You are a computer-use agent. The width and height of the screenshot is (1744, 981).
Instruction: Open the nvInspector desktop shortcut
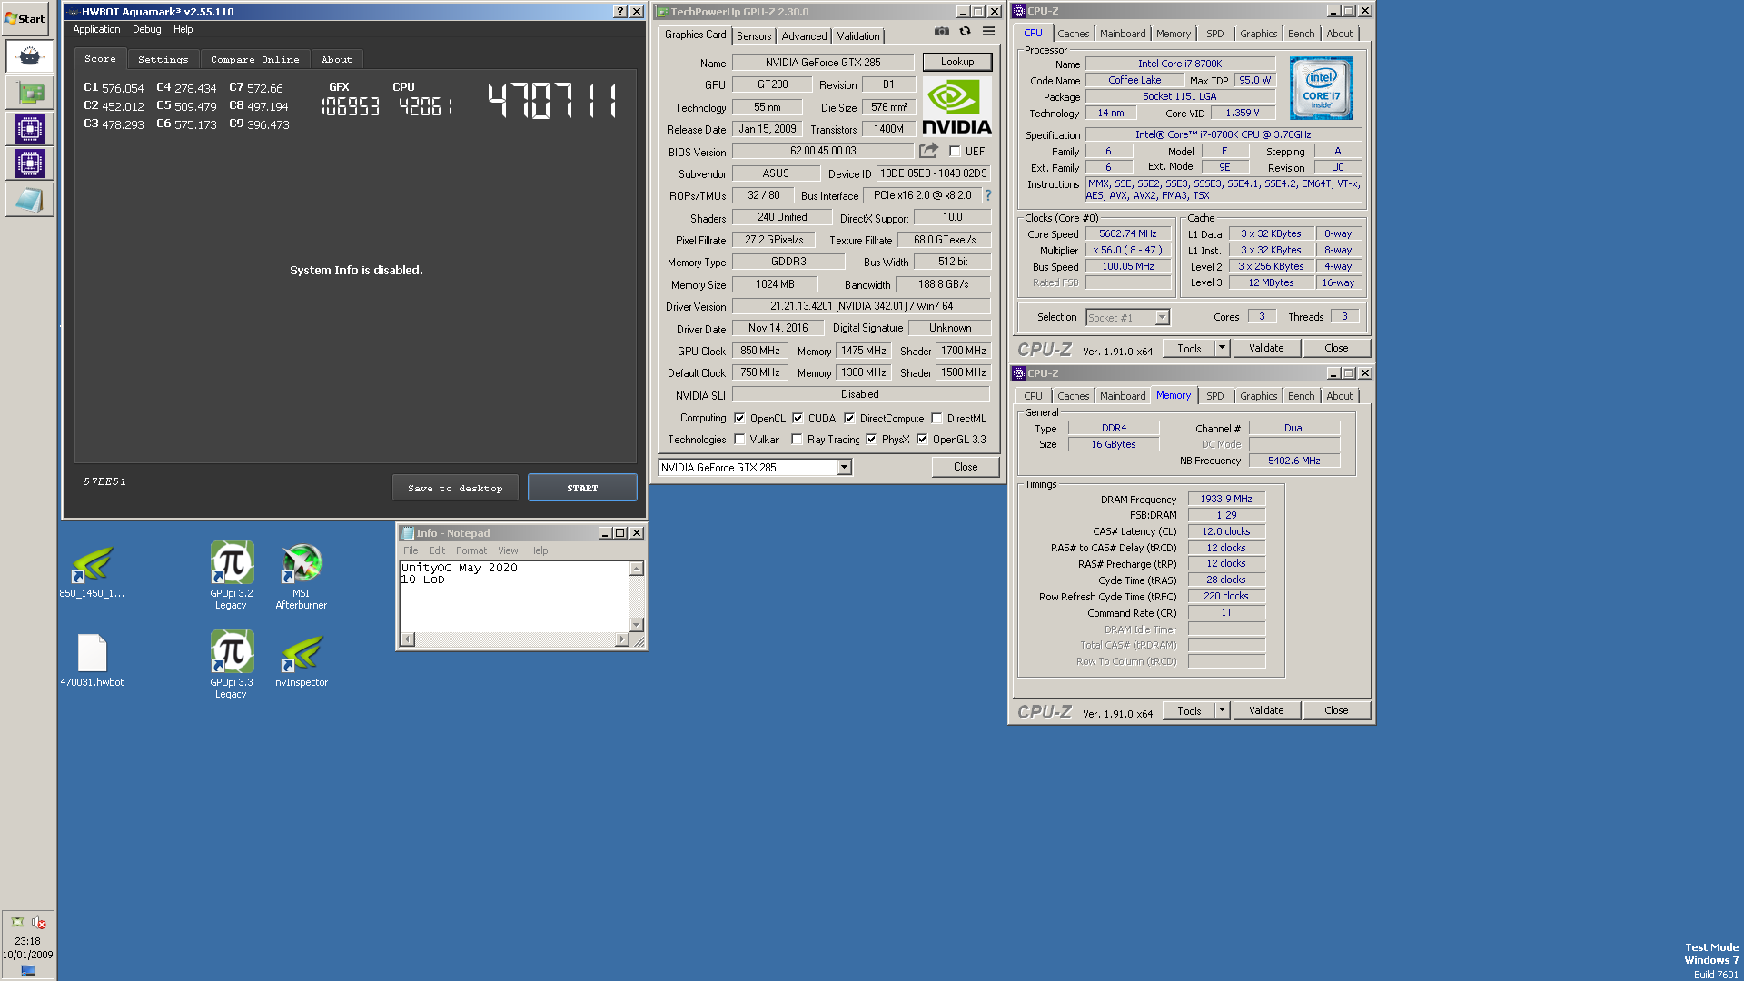[302, 660]
